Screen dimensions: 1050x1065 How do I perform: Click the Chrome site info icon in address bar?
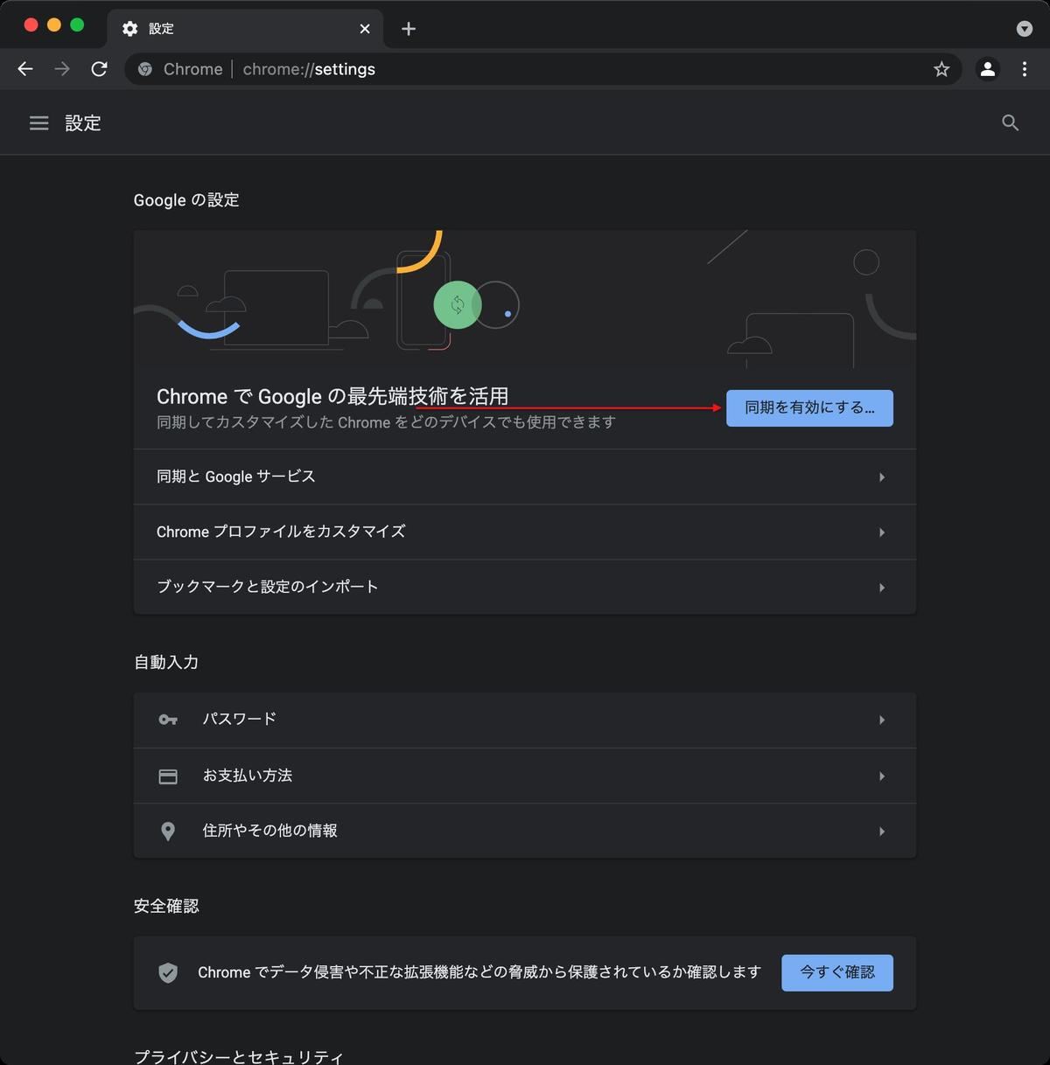tap(145, 69)
